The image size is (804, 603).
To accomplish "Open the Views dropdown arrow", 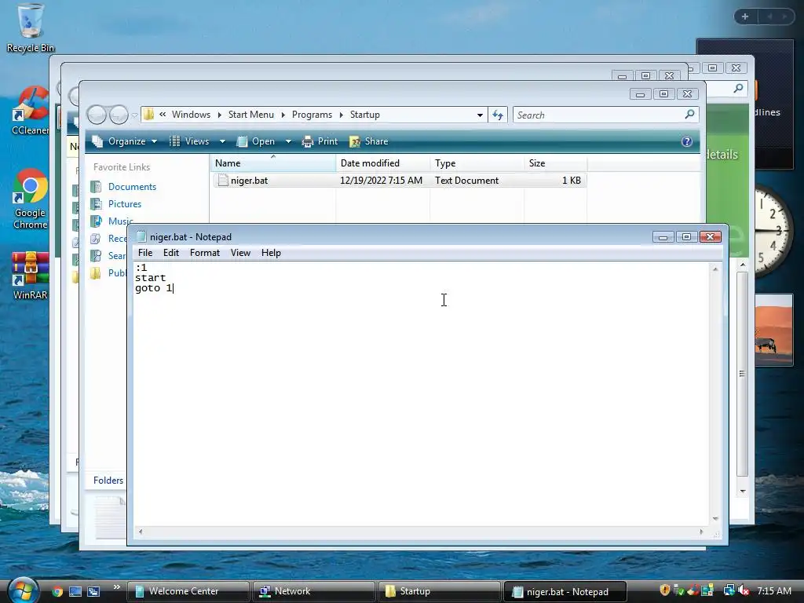I will 222,141.
